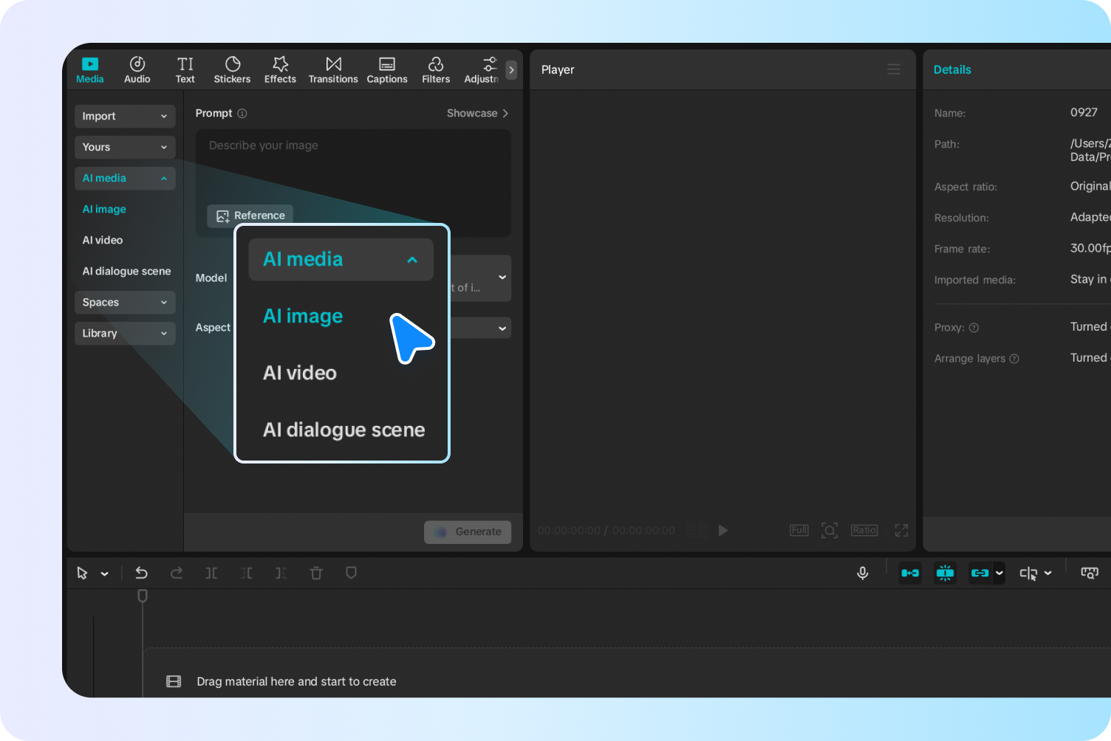Image resolution: width=1111 pixels, height=741 pixels.
Task: Switch to the Media tab
Action: click(x=89, y=69)
